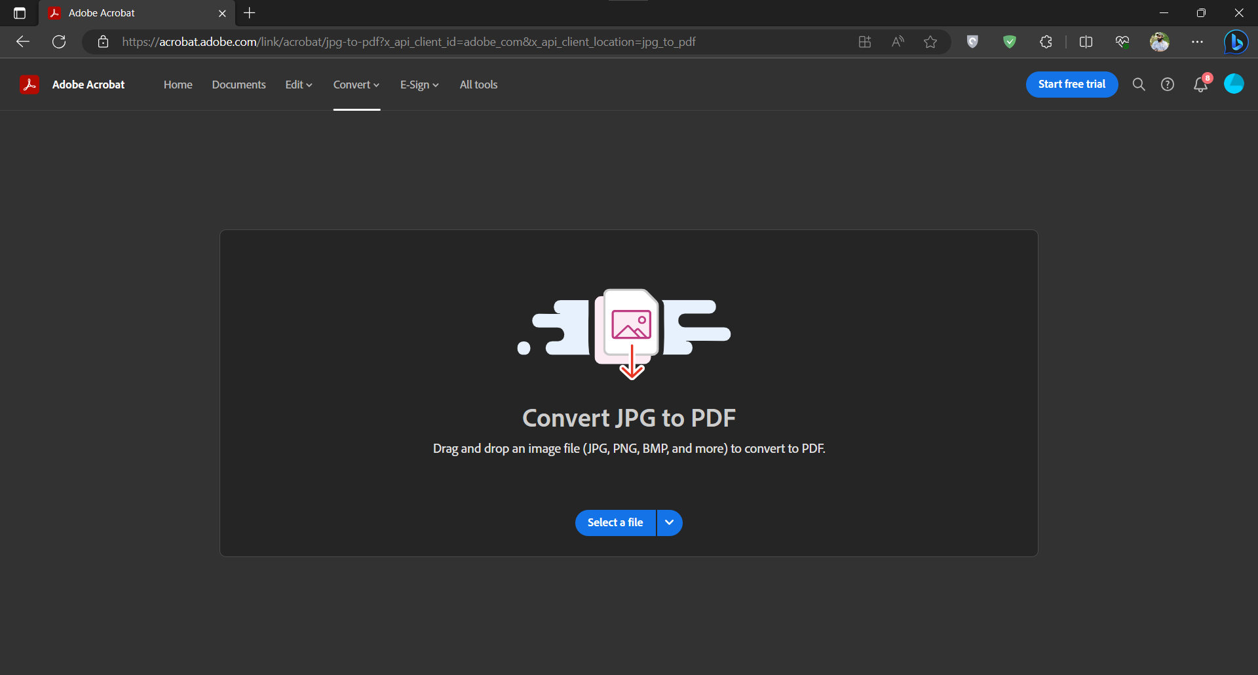Open notifications bell showing 8 alerts
This screenshot has width=1258, height=675.
(x=1201, y=85)
